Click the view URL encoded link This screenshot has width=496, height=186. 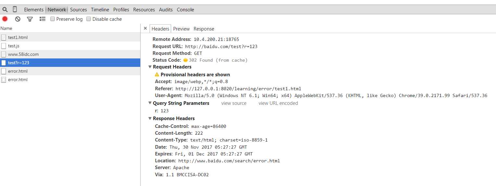278,103
